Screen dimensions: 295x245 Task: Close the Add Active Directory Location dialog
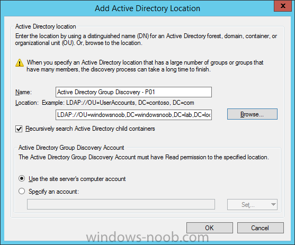283,6
